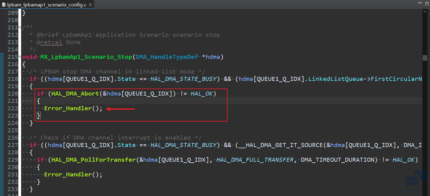Image resolution: width=430 pixels, height=196 pixels.
Task: Click line number 224 in the gutter
Action: pyautogui.click(x=13, y=123)
